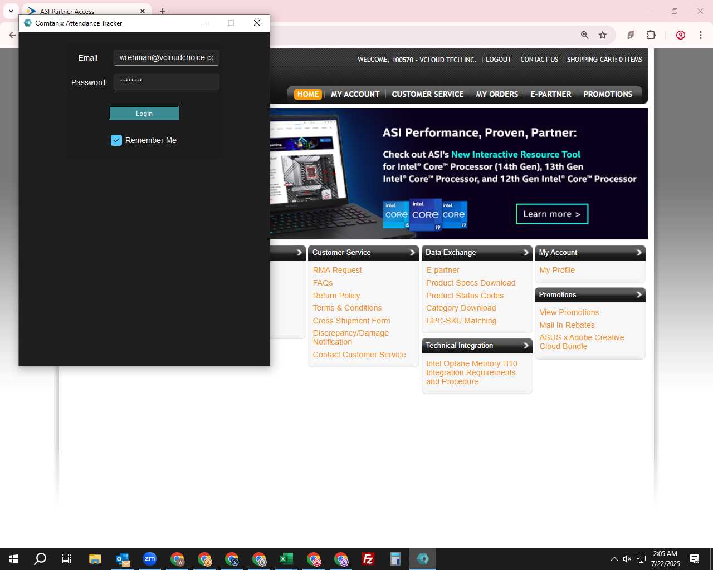Open the E-partner link under Data Exchange
Screen dimensions: 713x570
(x=443, y=270)
